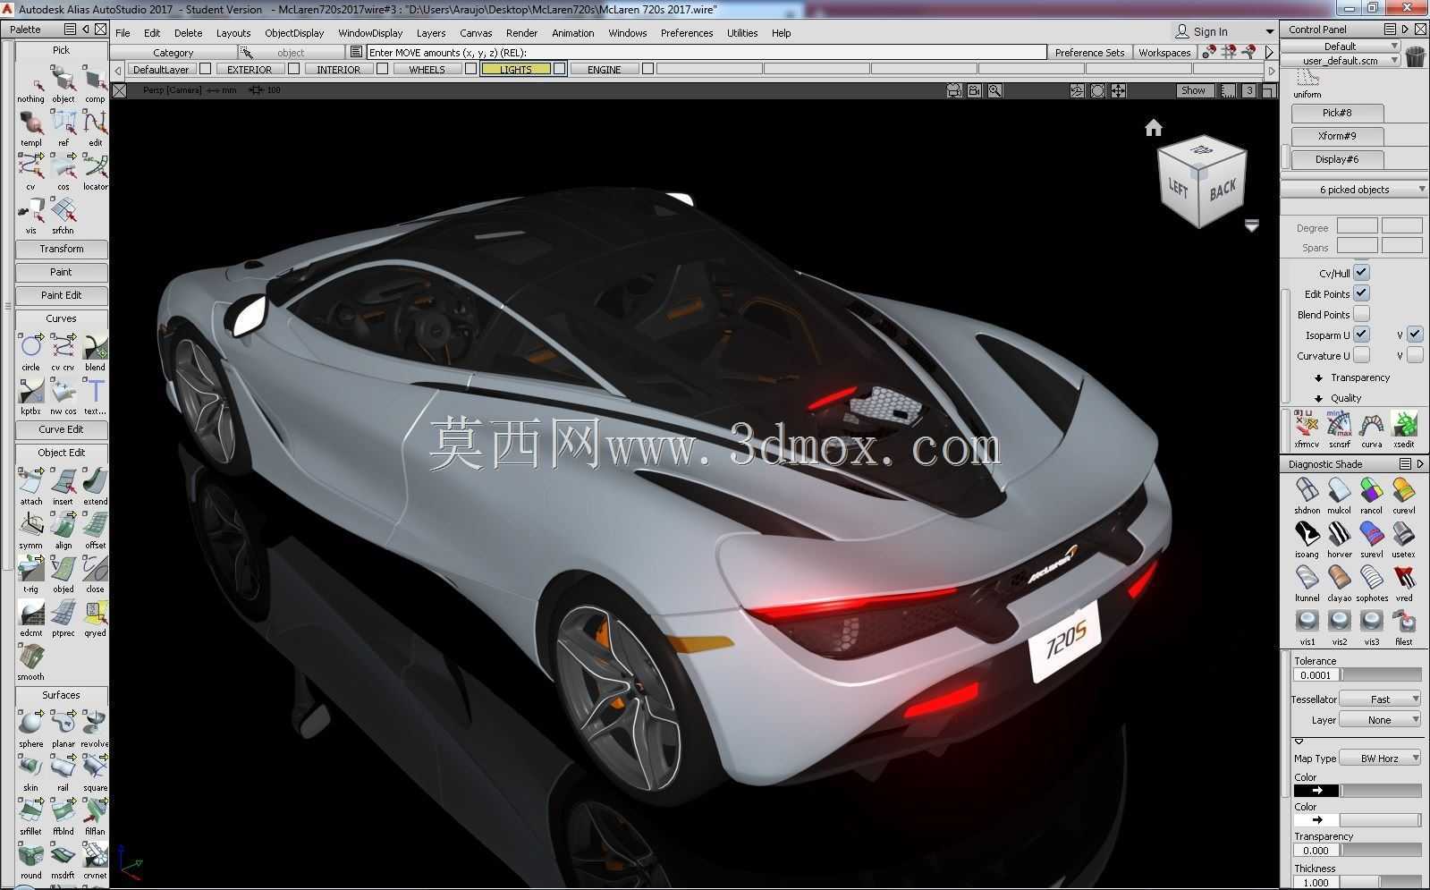Expand the Quality section
The width and height of the screenshot is (1430, 890).
pyautogui.click(x=1338, y=398)
